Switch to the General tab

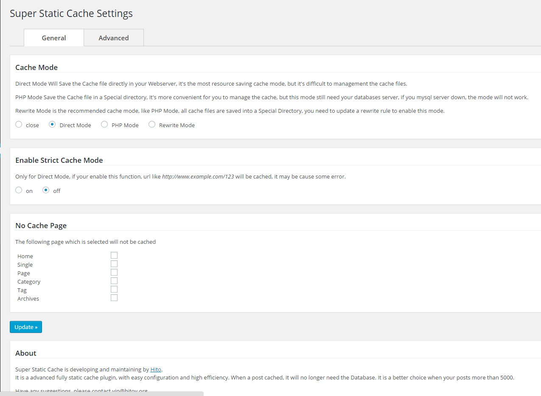click(x=54, y=38)
